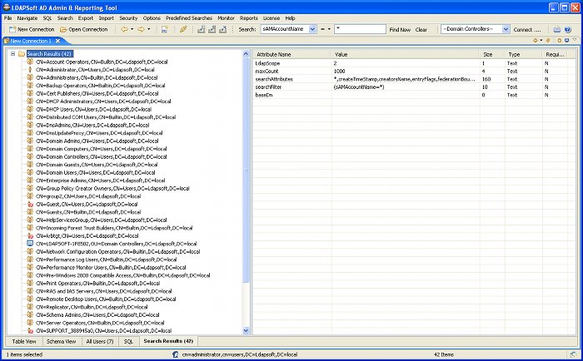Switch to the Schema View tab
The image size is (583, 361).
(61, 341)
